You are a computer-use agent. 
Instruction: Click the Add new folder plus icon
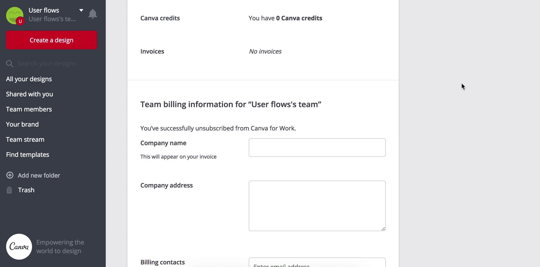(10, 175)
